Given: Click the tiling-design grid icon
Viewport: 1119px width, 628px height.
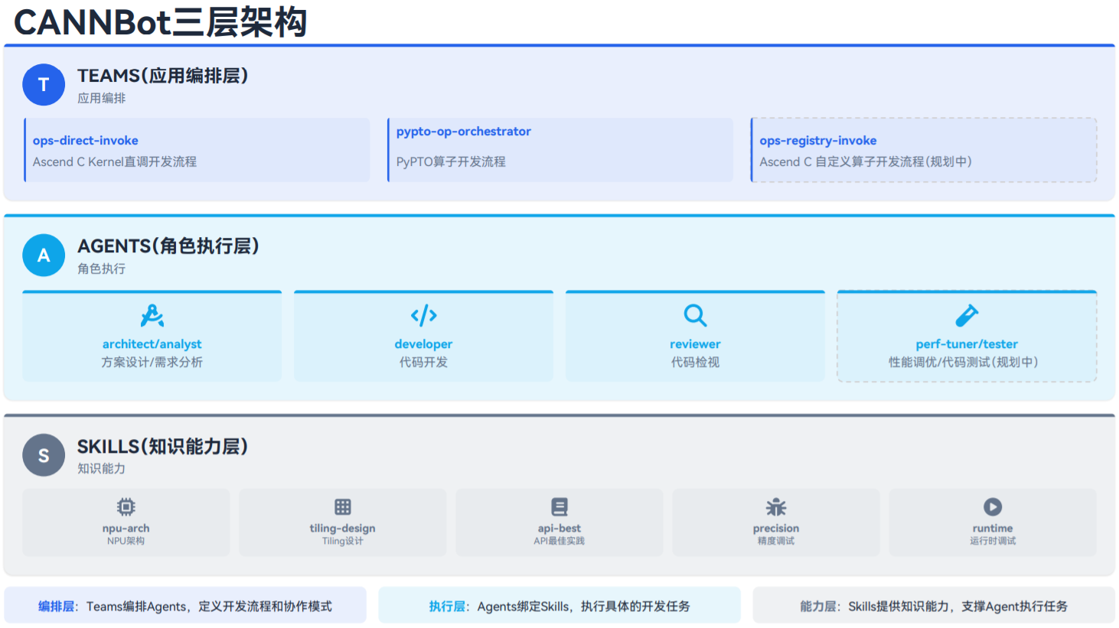Looking at the screenshot, I should pyautogui.click(x=343, y=506).
